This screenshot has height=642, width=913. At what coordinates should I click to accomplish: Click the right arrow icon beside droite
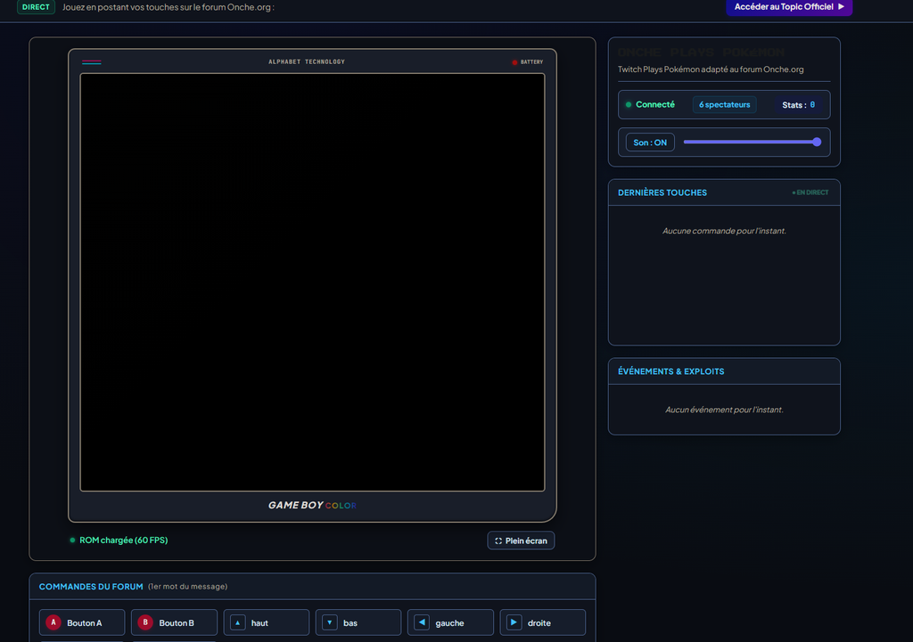[x=514, y=622]
